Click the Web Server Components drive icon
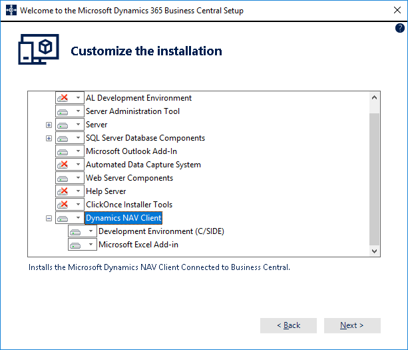Screen dimensions: 408x350 click(63, 178)
